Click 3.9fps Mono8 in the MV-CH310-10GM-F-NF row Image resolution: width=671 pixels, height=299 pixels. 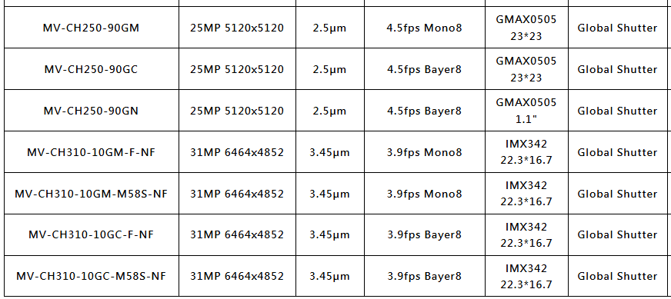[x=425, y=152]
